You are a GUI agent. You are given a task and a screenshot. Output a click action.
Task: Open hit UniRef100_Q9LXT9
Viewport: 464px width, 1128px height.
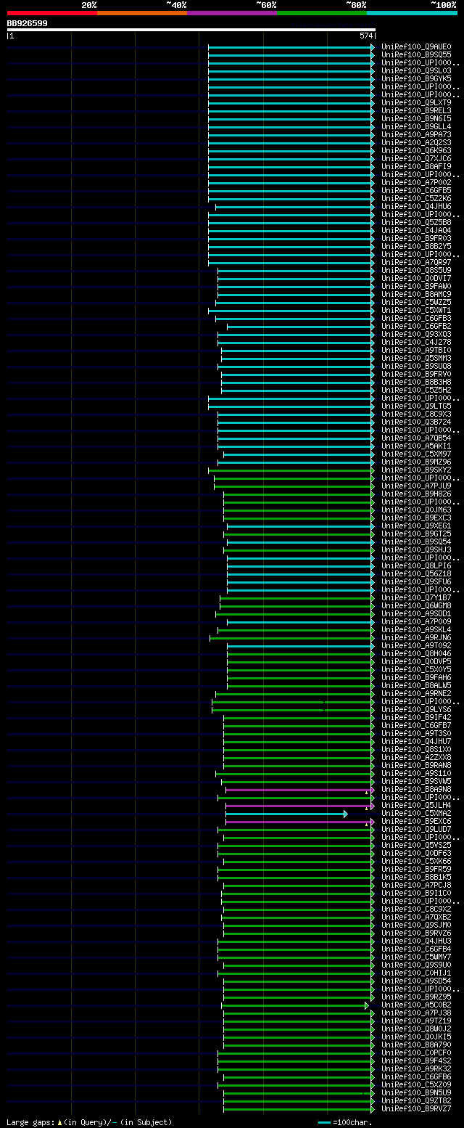[416, 103]
